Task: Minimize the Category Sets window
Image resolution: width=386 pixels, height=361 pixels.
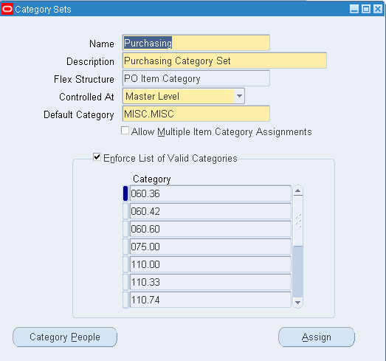Action: [x=354, y=10]
